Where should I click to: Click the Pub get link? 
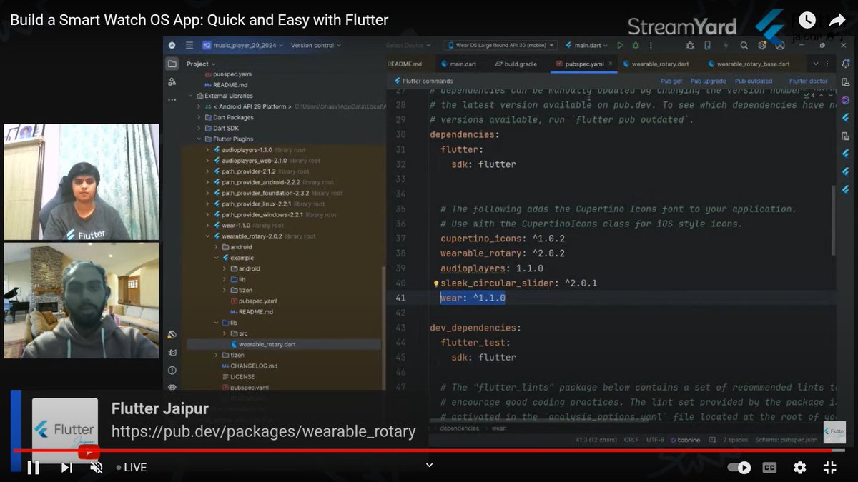pyautogui.click(x=671, y=81)
